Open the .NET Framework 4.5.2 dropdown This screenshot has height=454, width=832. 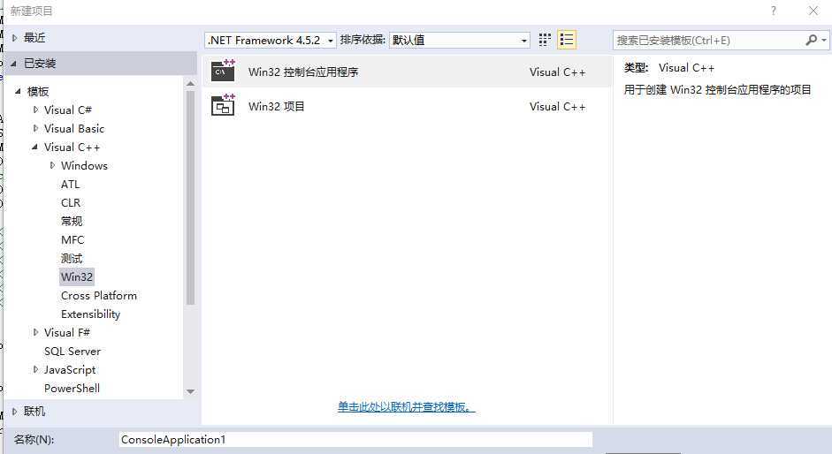coord(271,41)
